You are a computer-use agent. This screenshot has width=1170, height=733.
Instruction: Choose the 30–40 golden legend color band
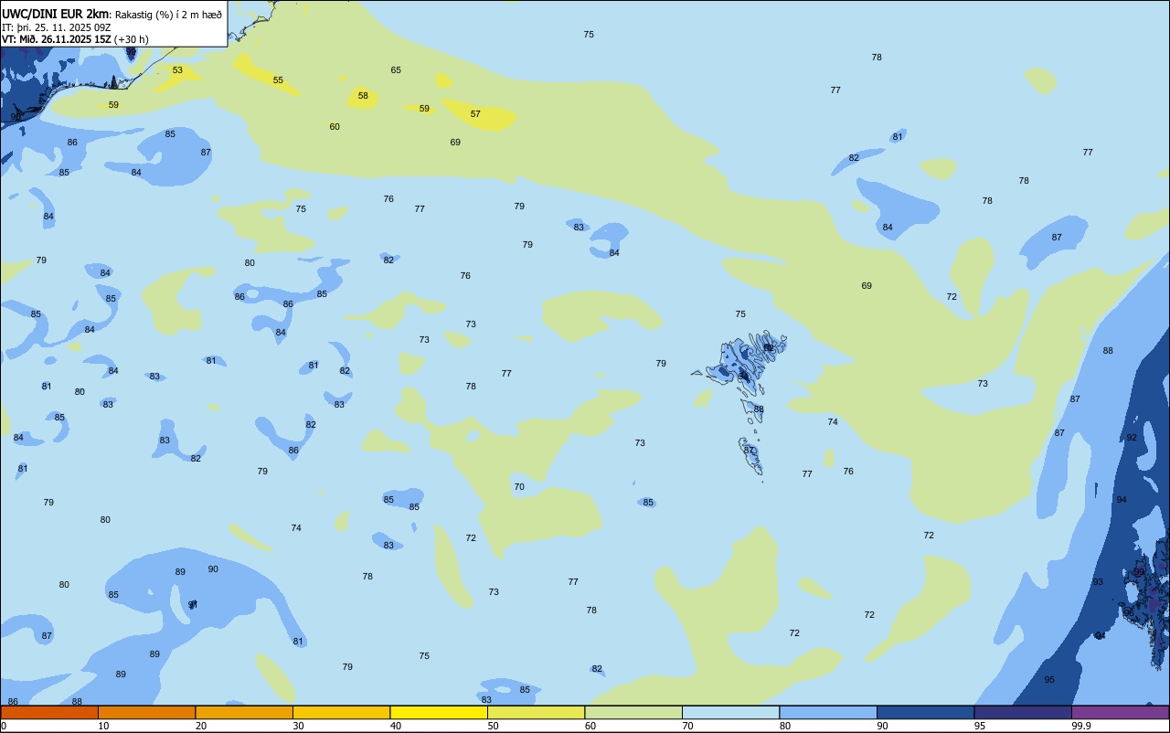pos(341,712)
